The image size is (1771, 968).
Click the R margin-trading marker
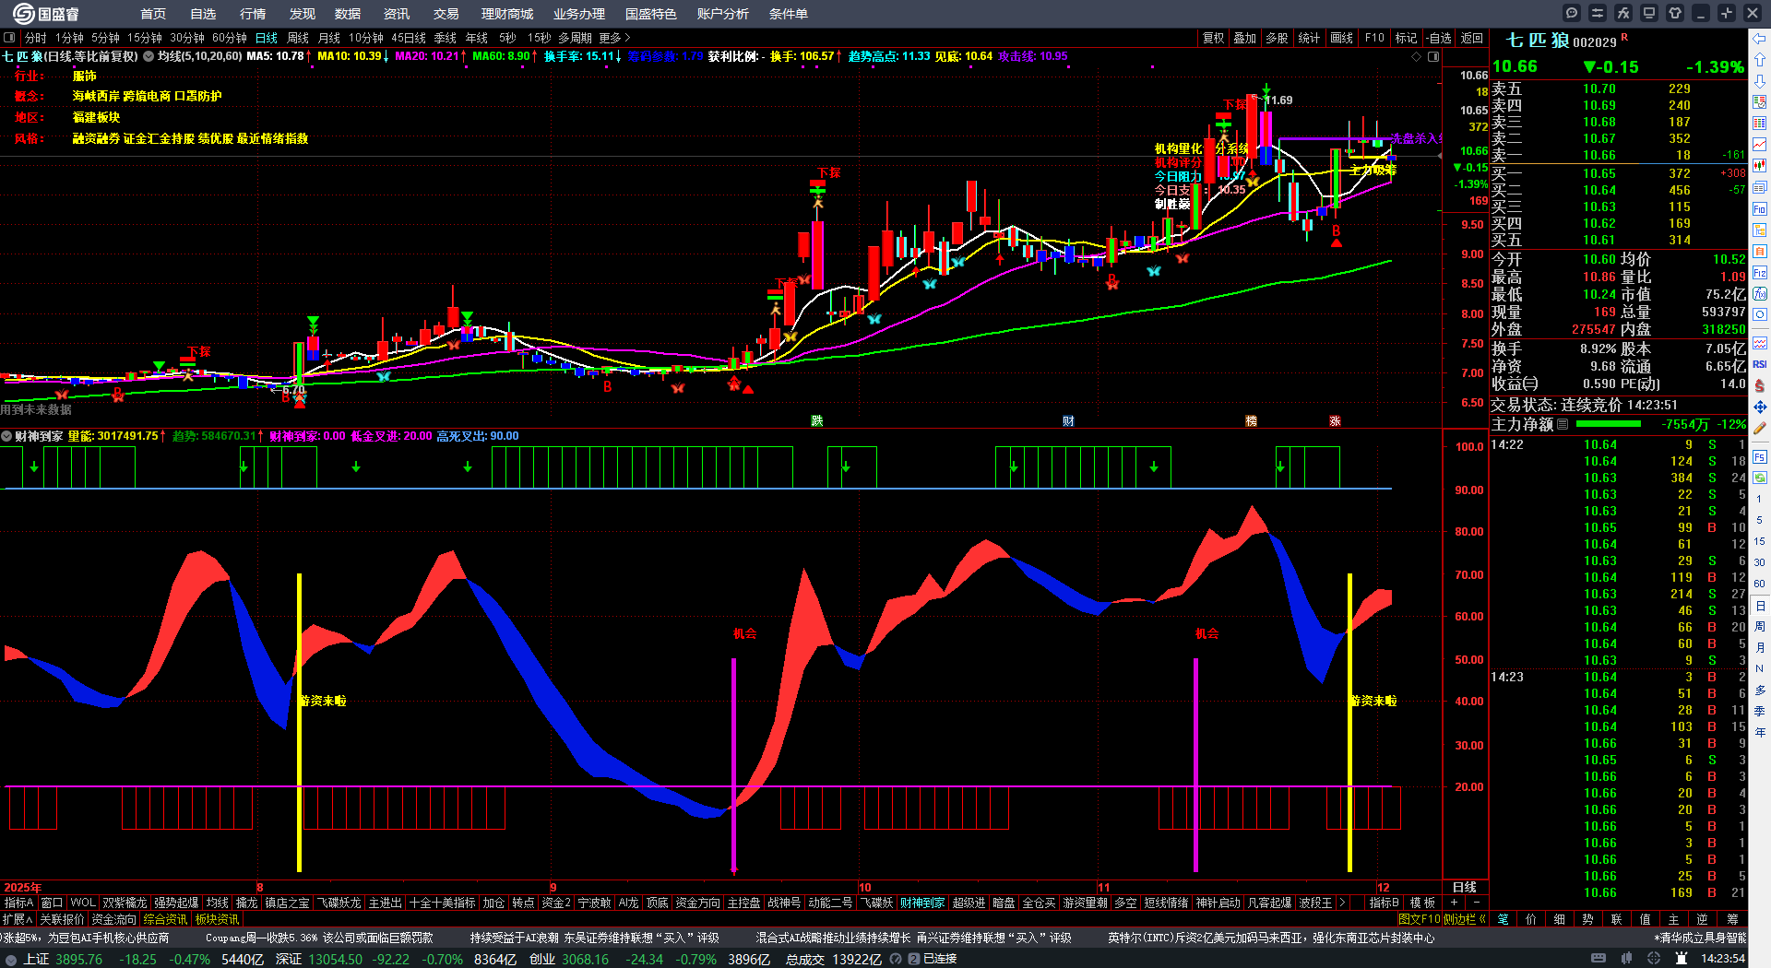(x=1624, y=38)
